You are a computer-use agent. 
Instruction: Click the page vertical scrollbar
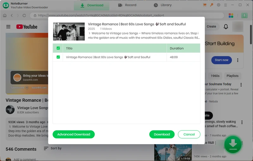(x=251, y=34)
